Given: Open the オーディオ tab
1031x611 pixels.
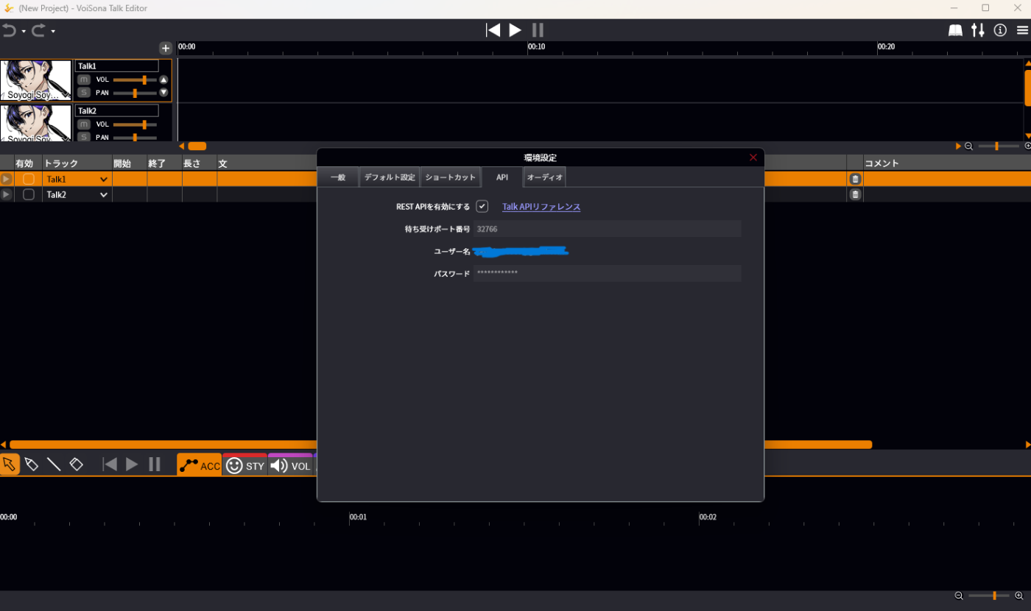Looking at the screenshot, I should [545, 177].
